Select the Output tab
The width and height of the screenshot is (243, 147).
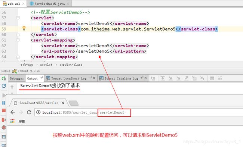pos(33,78)
